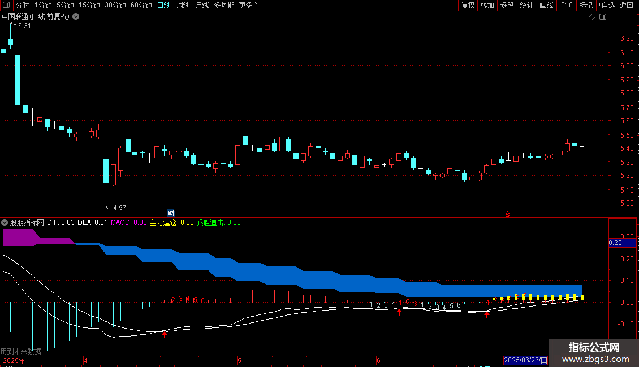Click the 叠加 overlay button
This screenshot has height=367, width=639.
[x=487, y=5]
